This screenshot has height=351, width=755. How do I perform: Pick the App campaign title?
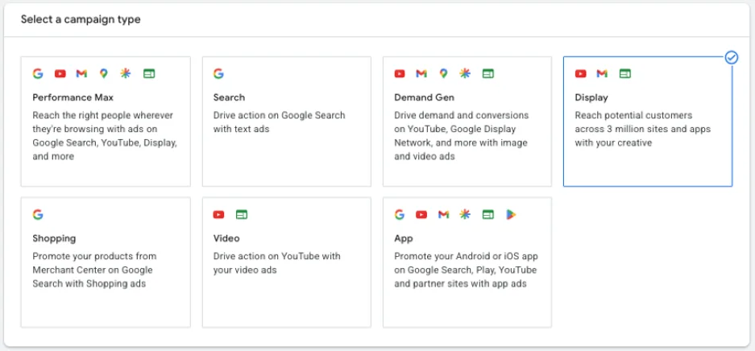[x=403, y=238]
